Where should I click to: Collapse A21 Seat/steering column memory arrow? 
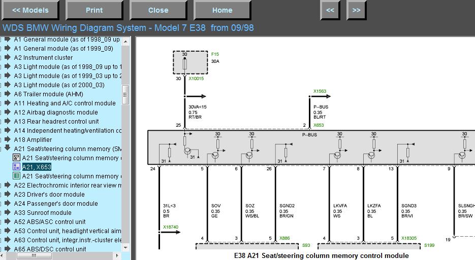click(x=8, y=148)
